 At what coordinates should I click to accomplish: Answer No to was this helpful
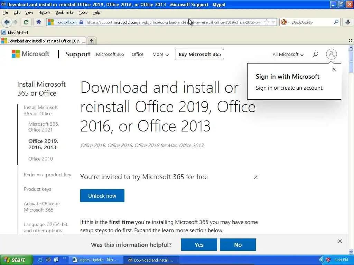(x=238, y=245)
